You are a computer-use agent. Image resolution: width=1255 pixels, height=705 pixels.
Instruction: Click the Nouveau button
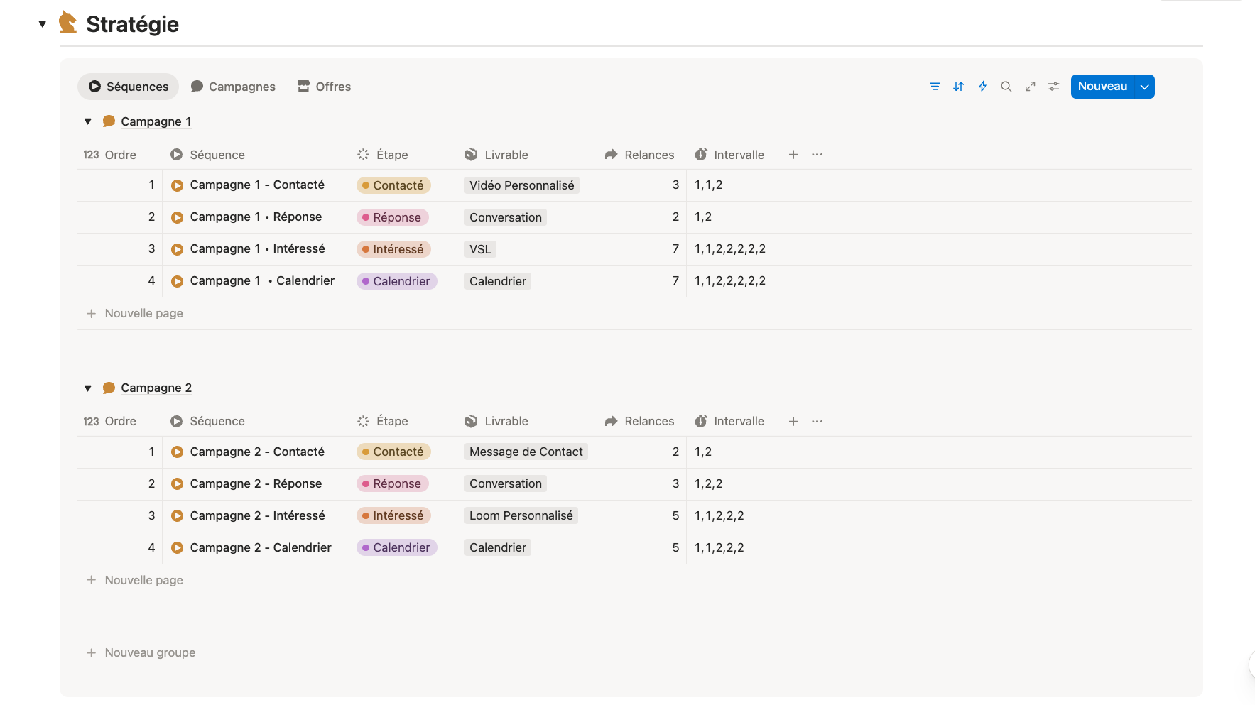[1102, 87]
